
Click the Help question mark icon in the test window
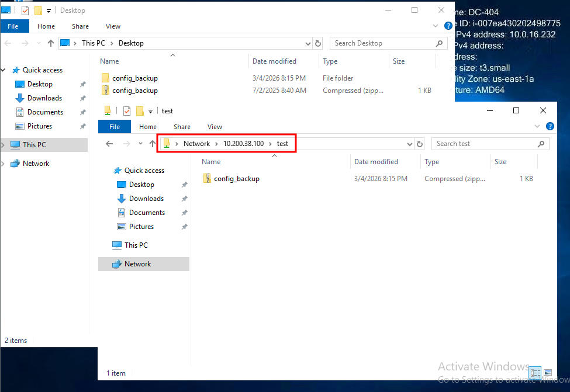550,126
